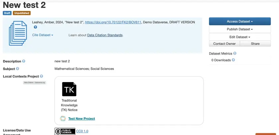Click the CC0 Public Domain license badge

click(x=65, y=131)
